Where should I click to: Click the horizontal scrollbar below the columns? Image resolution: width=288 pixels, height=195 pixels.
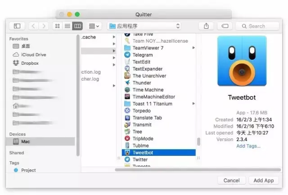[x=198, y=170]
